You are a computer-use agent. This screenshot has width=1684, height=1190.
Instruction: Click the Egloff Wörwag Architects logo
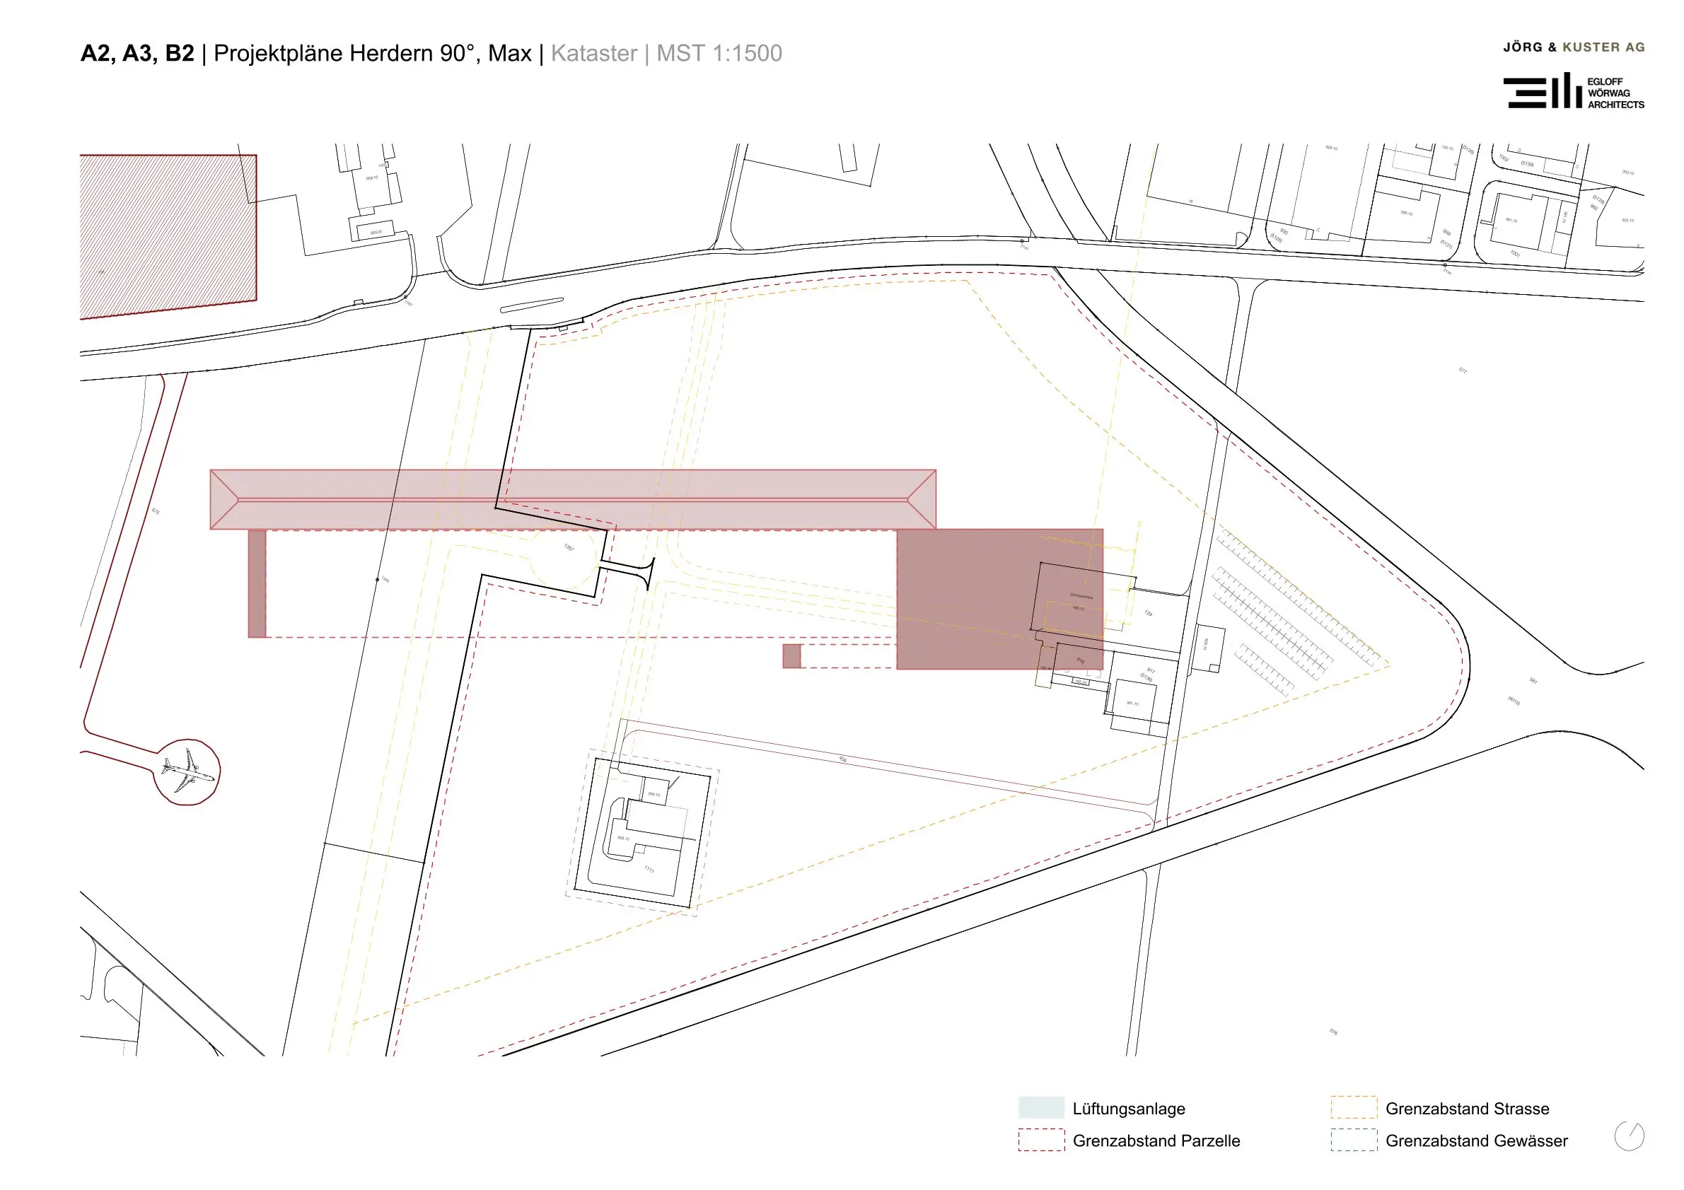[1573, 91]
